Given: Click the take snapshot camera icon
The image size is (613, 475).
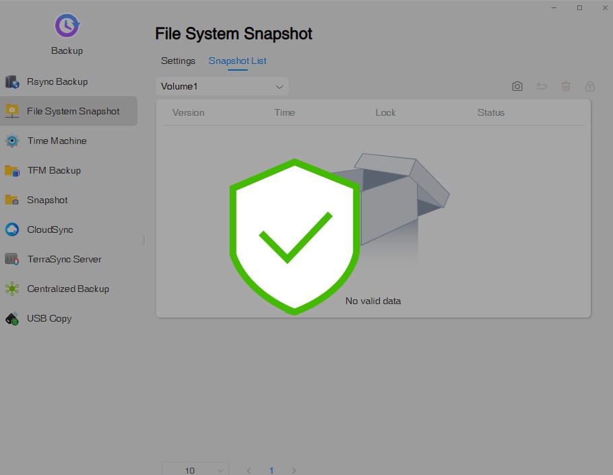Looking at the screenshot, I should click(517, 86).
